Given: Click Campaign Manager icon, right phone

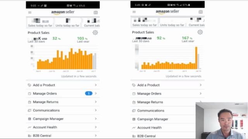Looking at the screenshot, I should coord(134,119).
